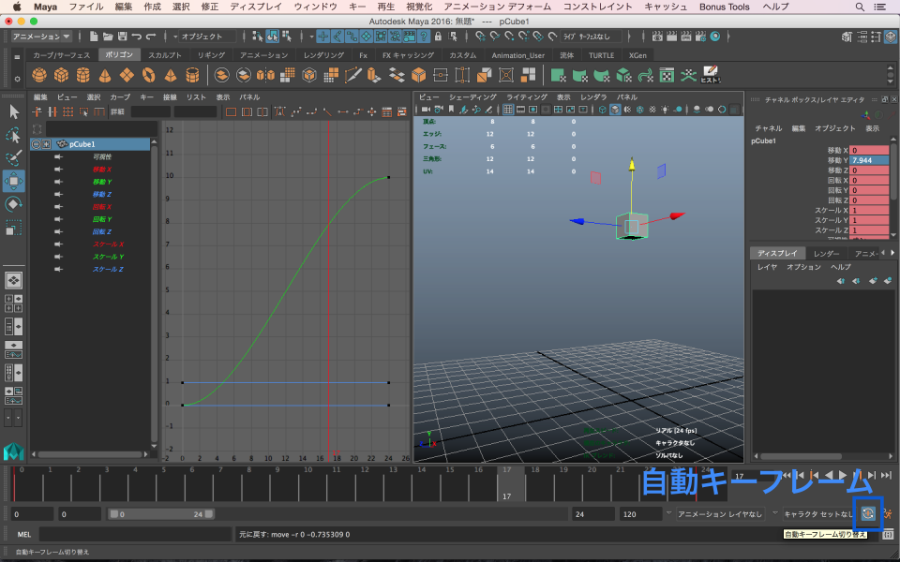Image resolution: width=900 pixels, height=562 pixels.
Task: Click the Open Scene folder icon
Action: click(108, 37)
